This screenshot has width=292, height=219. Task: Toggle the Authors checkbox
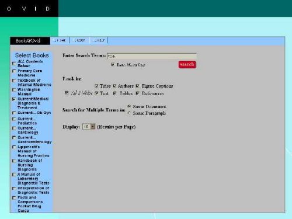pos(114,86)
